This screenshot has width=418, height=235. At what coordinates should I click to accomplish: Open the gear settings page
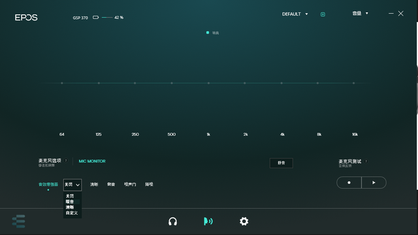point(244,221)
